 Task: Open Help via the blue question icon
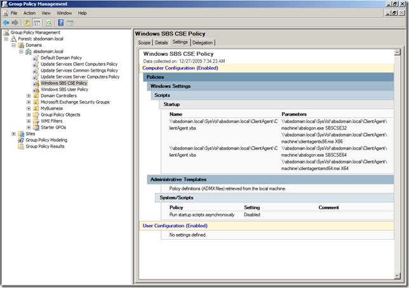(x=61, y=23)
